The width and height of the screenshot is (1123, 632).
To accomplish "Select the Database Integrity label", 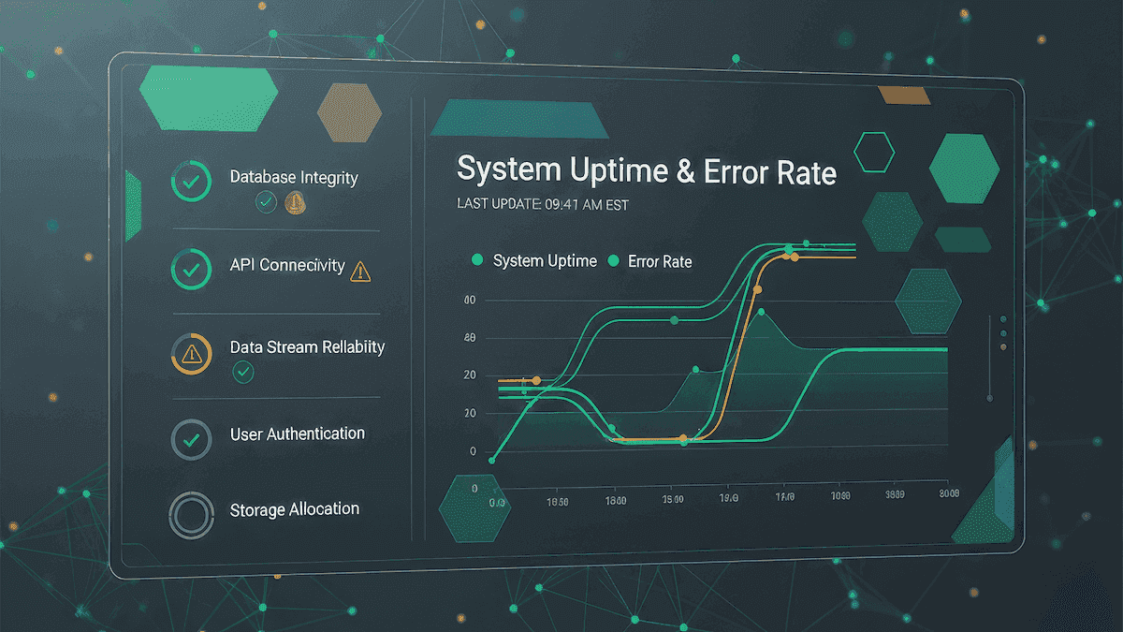I will pyautogui.click(x=294, y=177).
